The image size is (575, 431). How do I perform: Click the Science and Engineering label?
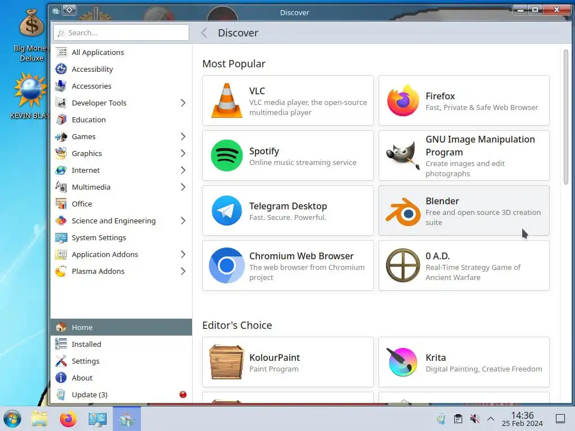113,221
